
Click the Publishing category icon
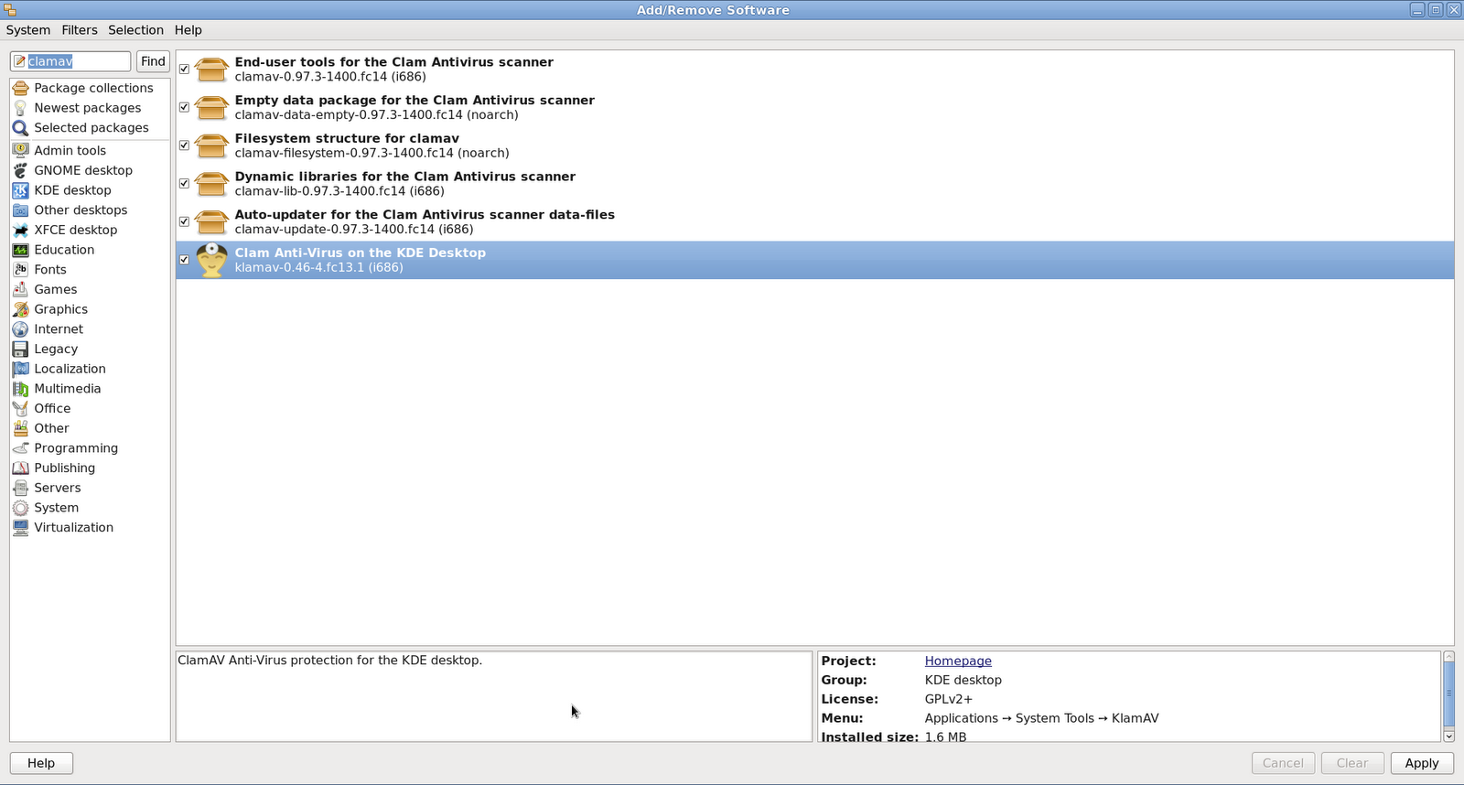(x=20, y=468)
